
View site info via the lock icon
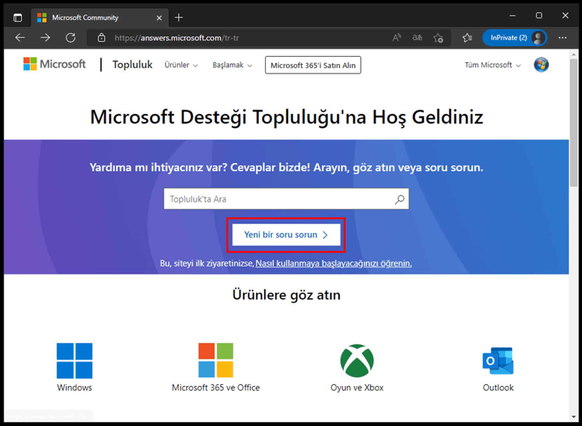(x=101, y=38)
